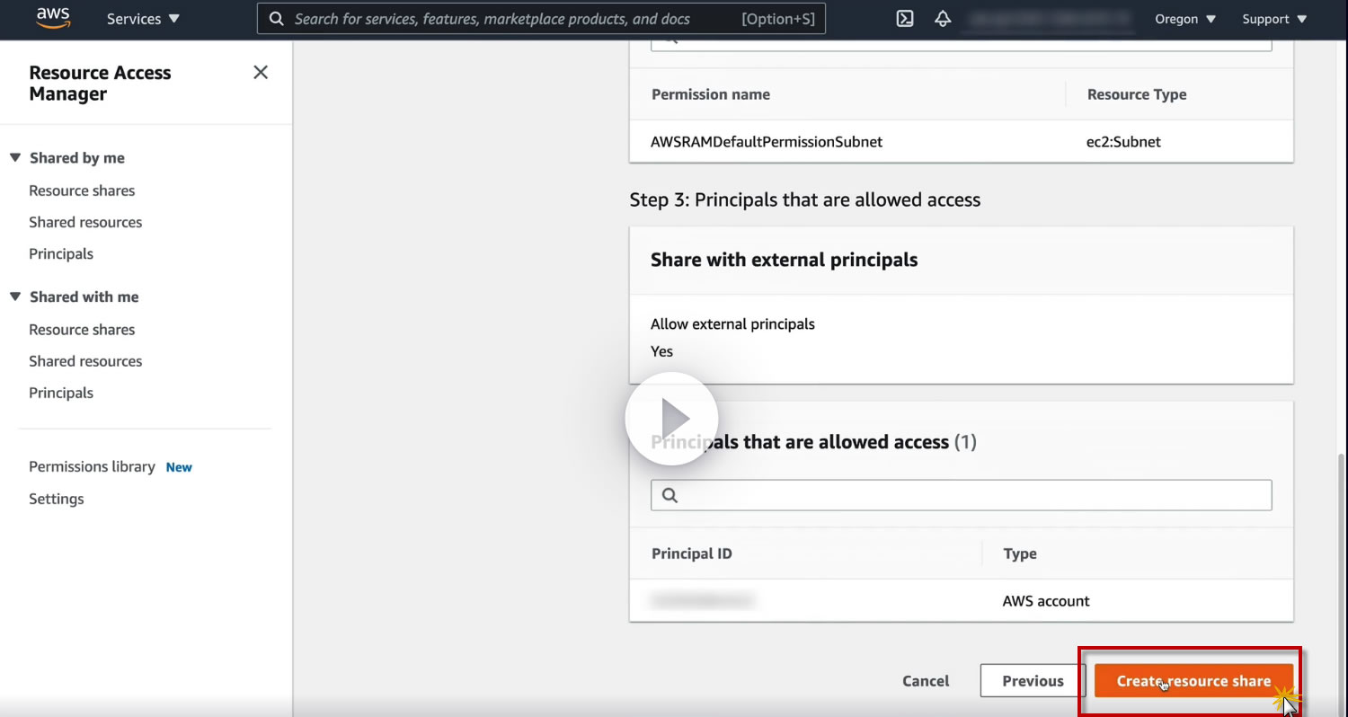Select the AWSRAMDefaultPermissionSubnet permission name

(x=767, y=142)
